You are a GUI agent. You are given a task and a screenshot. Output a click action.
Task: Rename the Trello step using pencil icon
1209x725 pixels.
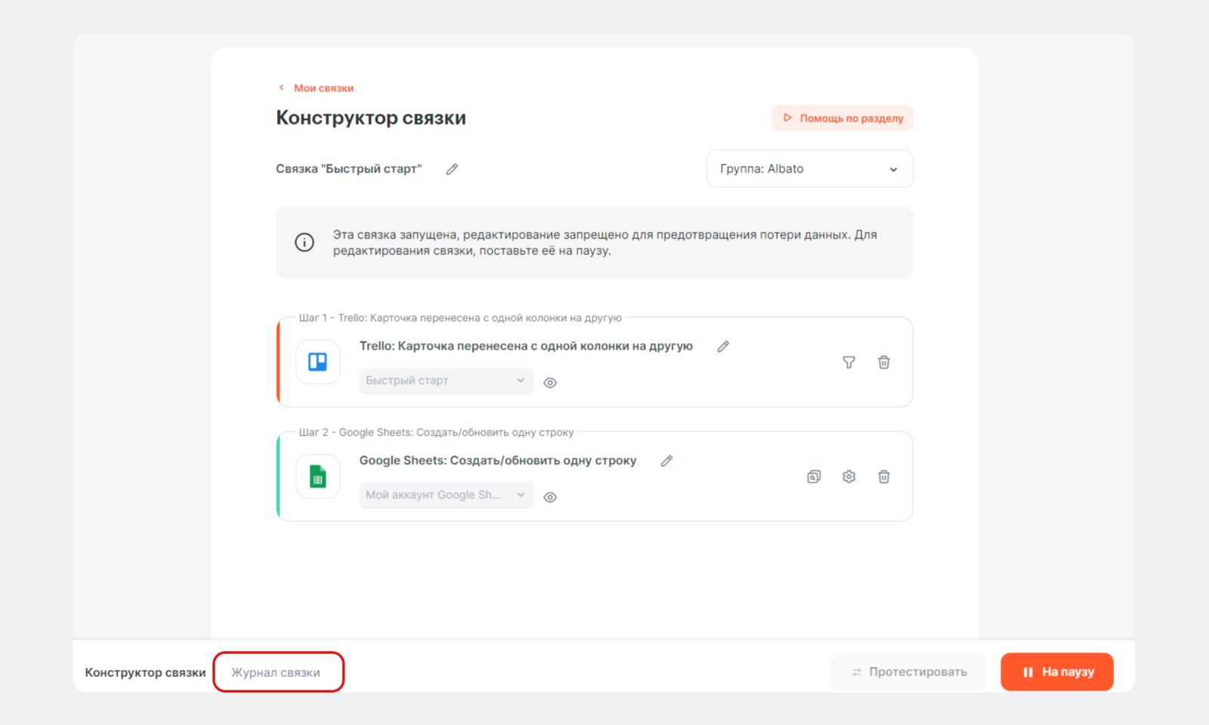pos(723,347)
